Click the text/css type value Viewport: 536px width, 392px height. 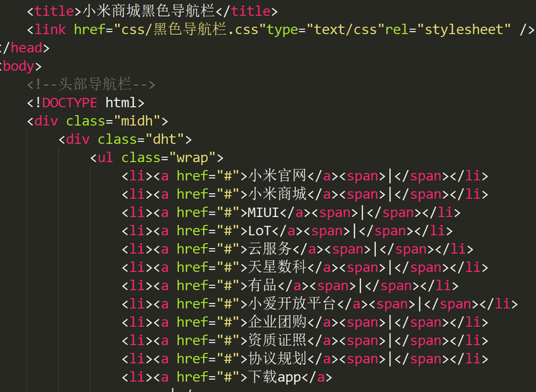[x=345, y=29]
